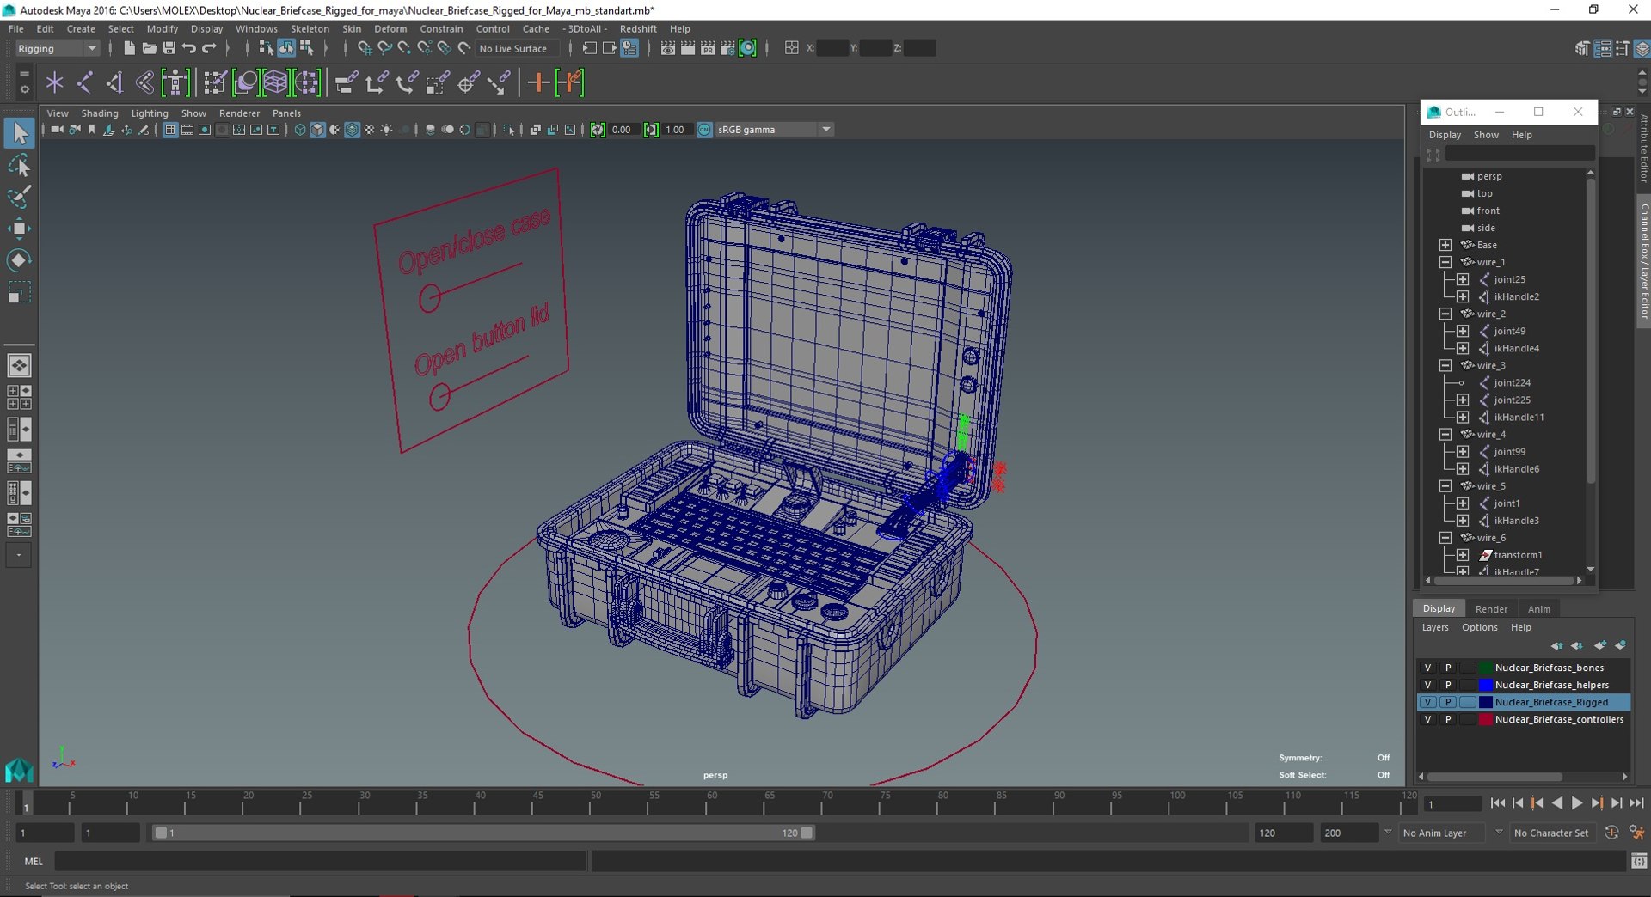Toggle playback P of Nuclear_Briefcase_bones layer
This screenshot has width=1651, height=897.
coord(1448,668)
